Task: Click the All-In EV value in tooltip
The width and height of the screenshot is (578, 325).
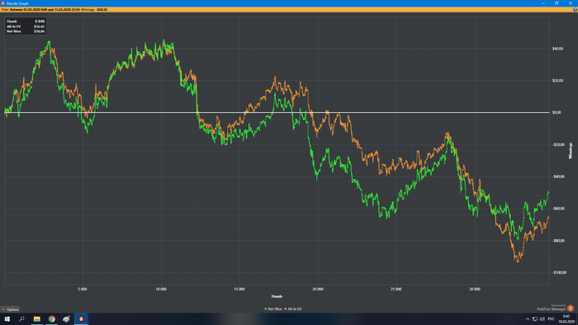Action: tap(39, 26)
